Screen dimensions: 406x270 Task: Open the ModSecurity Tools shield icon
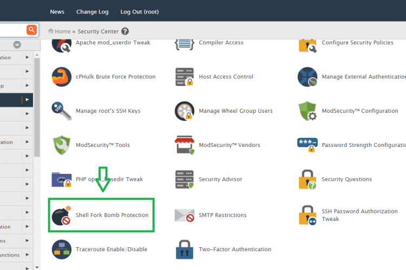pos(62,145)
